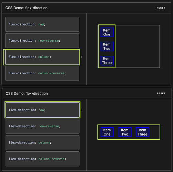Click Item Three in the row layout

(x=142, y=132)
